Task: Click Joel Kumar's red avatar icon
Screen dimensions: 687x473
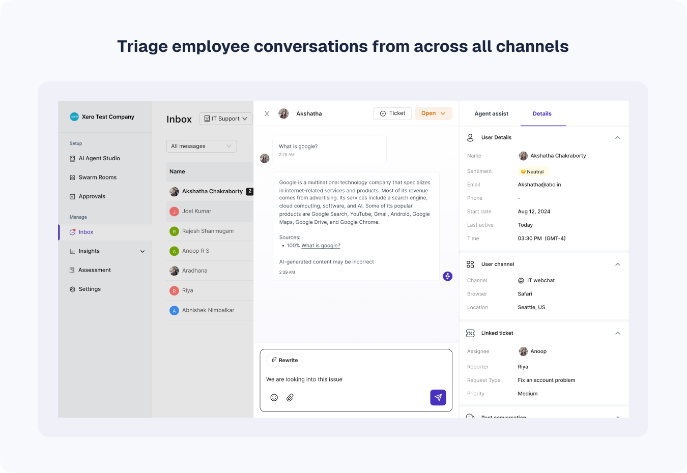Action: (174, 212)
